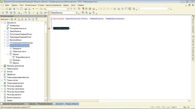Image resolution: width=195 pixels, height=109 pixels.
Task: Toggle OVR overwrite indicator in status bar
Action: coord(163,107)
